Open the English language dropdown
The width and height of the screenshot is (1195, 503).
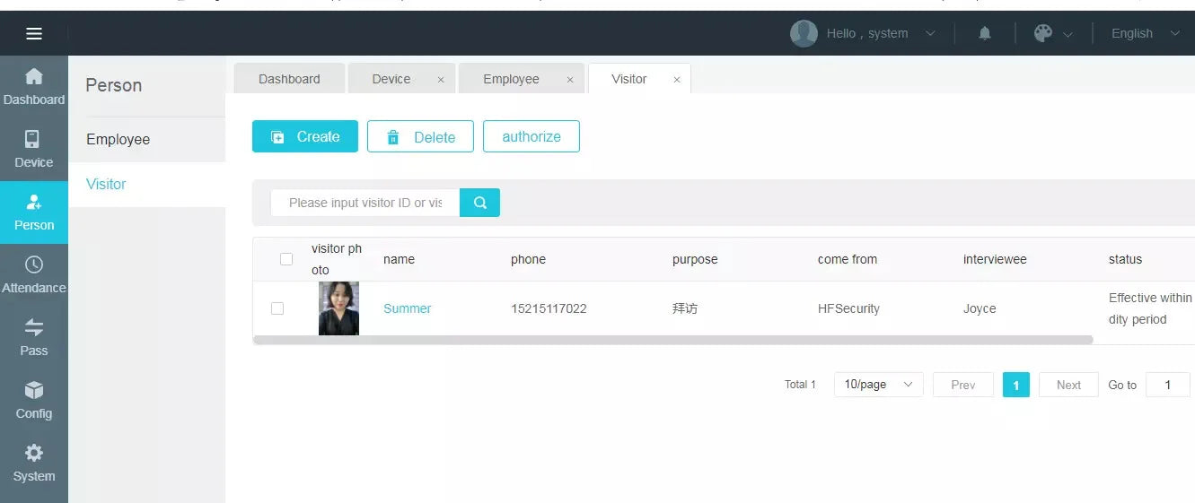point(1145,34)
